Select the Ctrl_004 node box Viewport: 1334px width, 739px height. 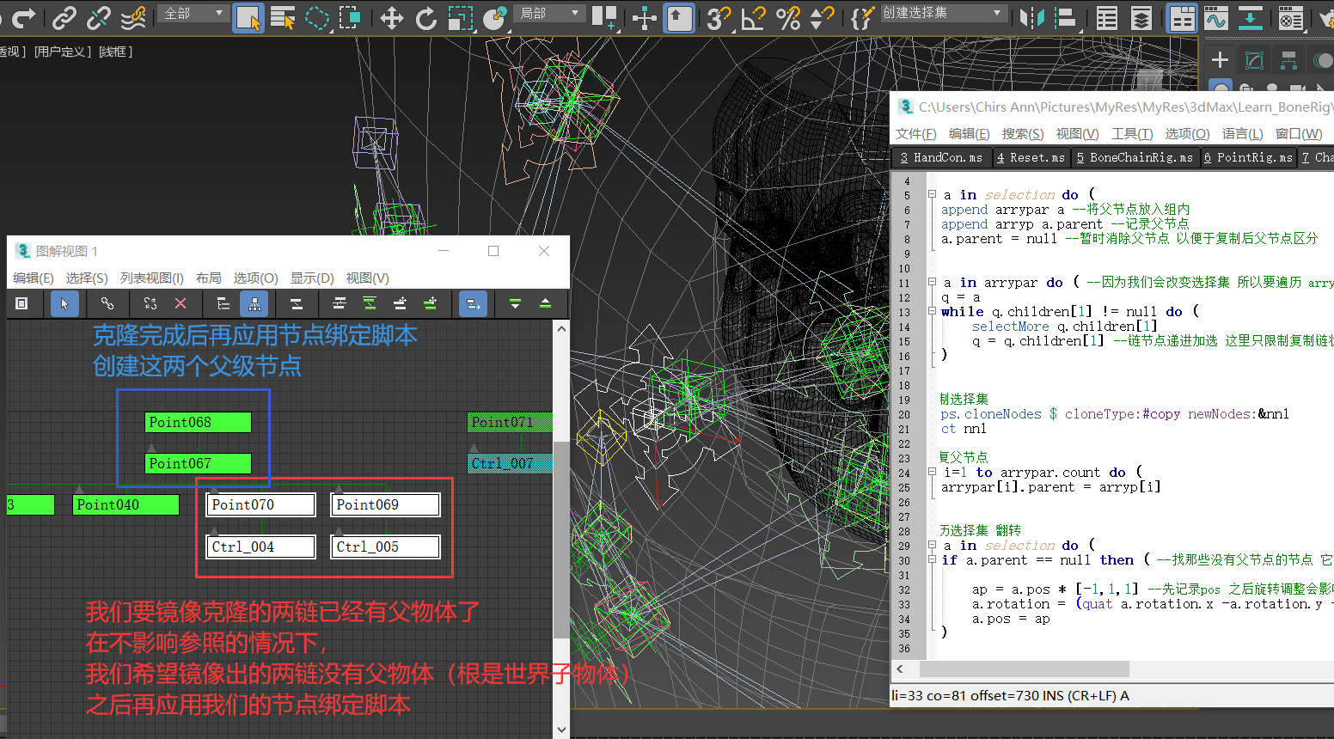(261, 547)
